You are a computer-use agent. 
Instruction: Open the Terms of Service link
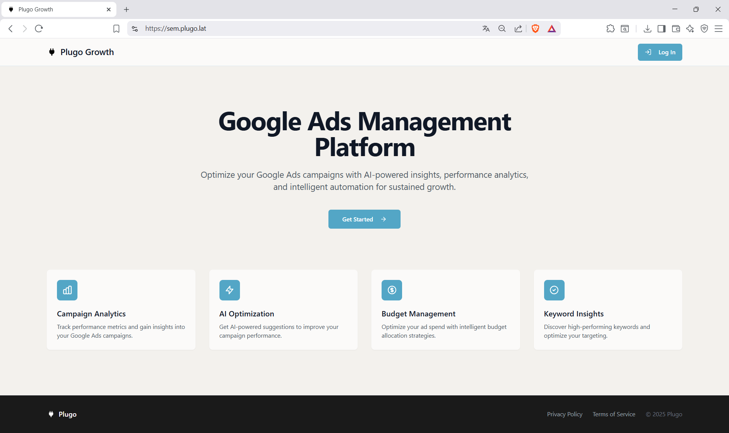(x=614, y=414)
